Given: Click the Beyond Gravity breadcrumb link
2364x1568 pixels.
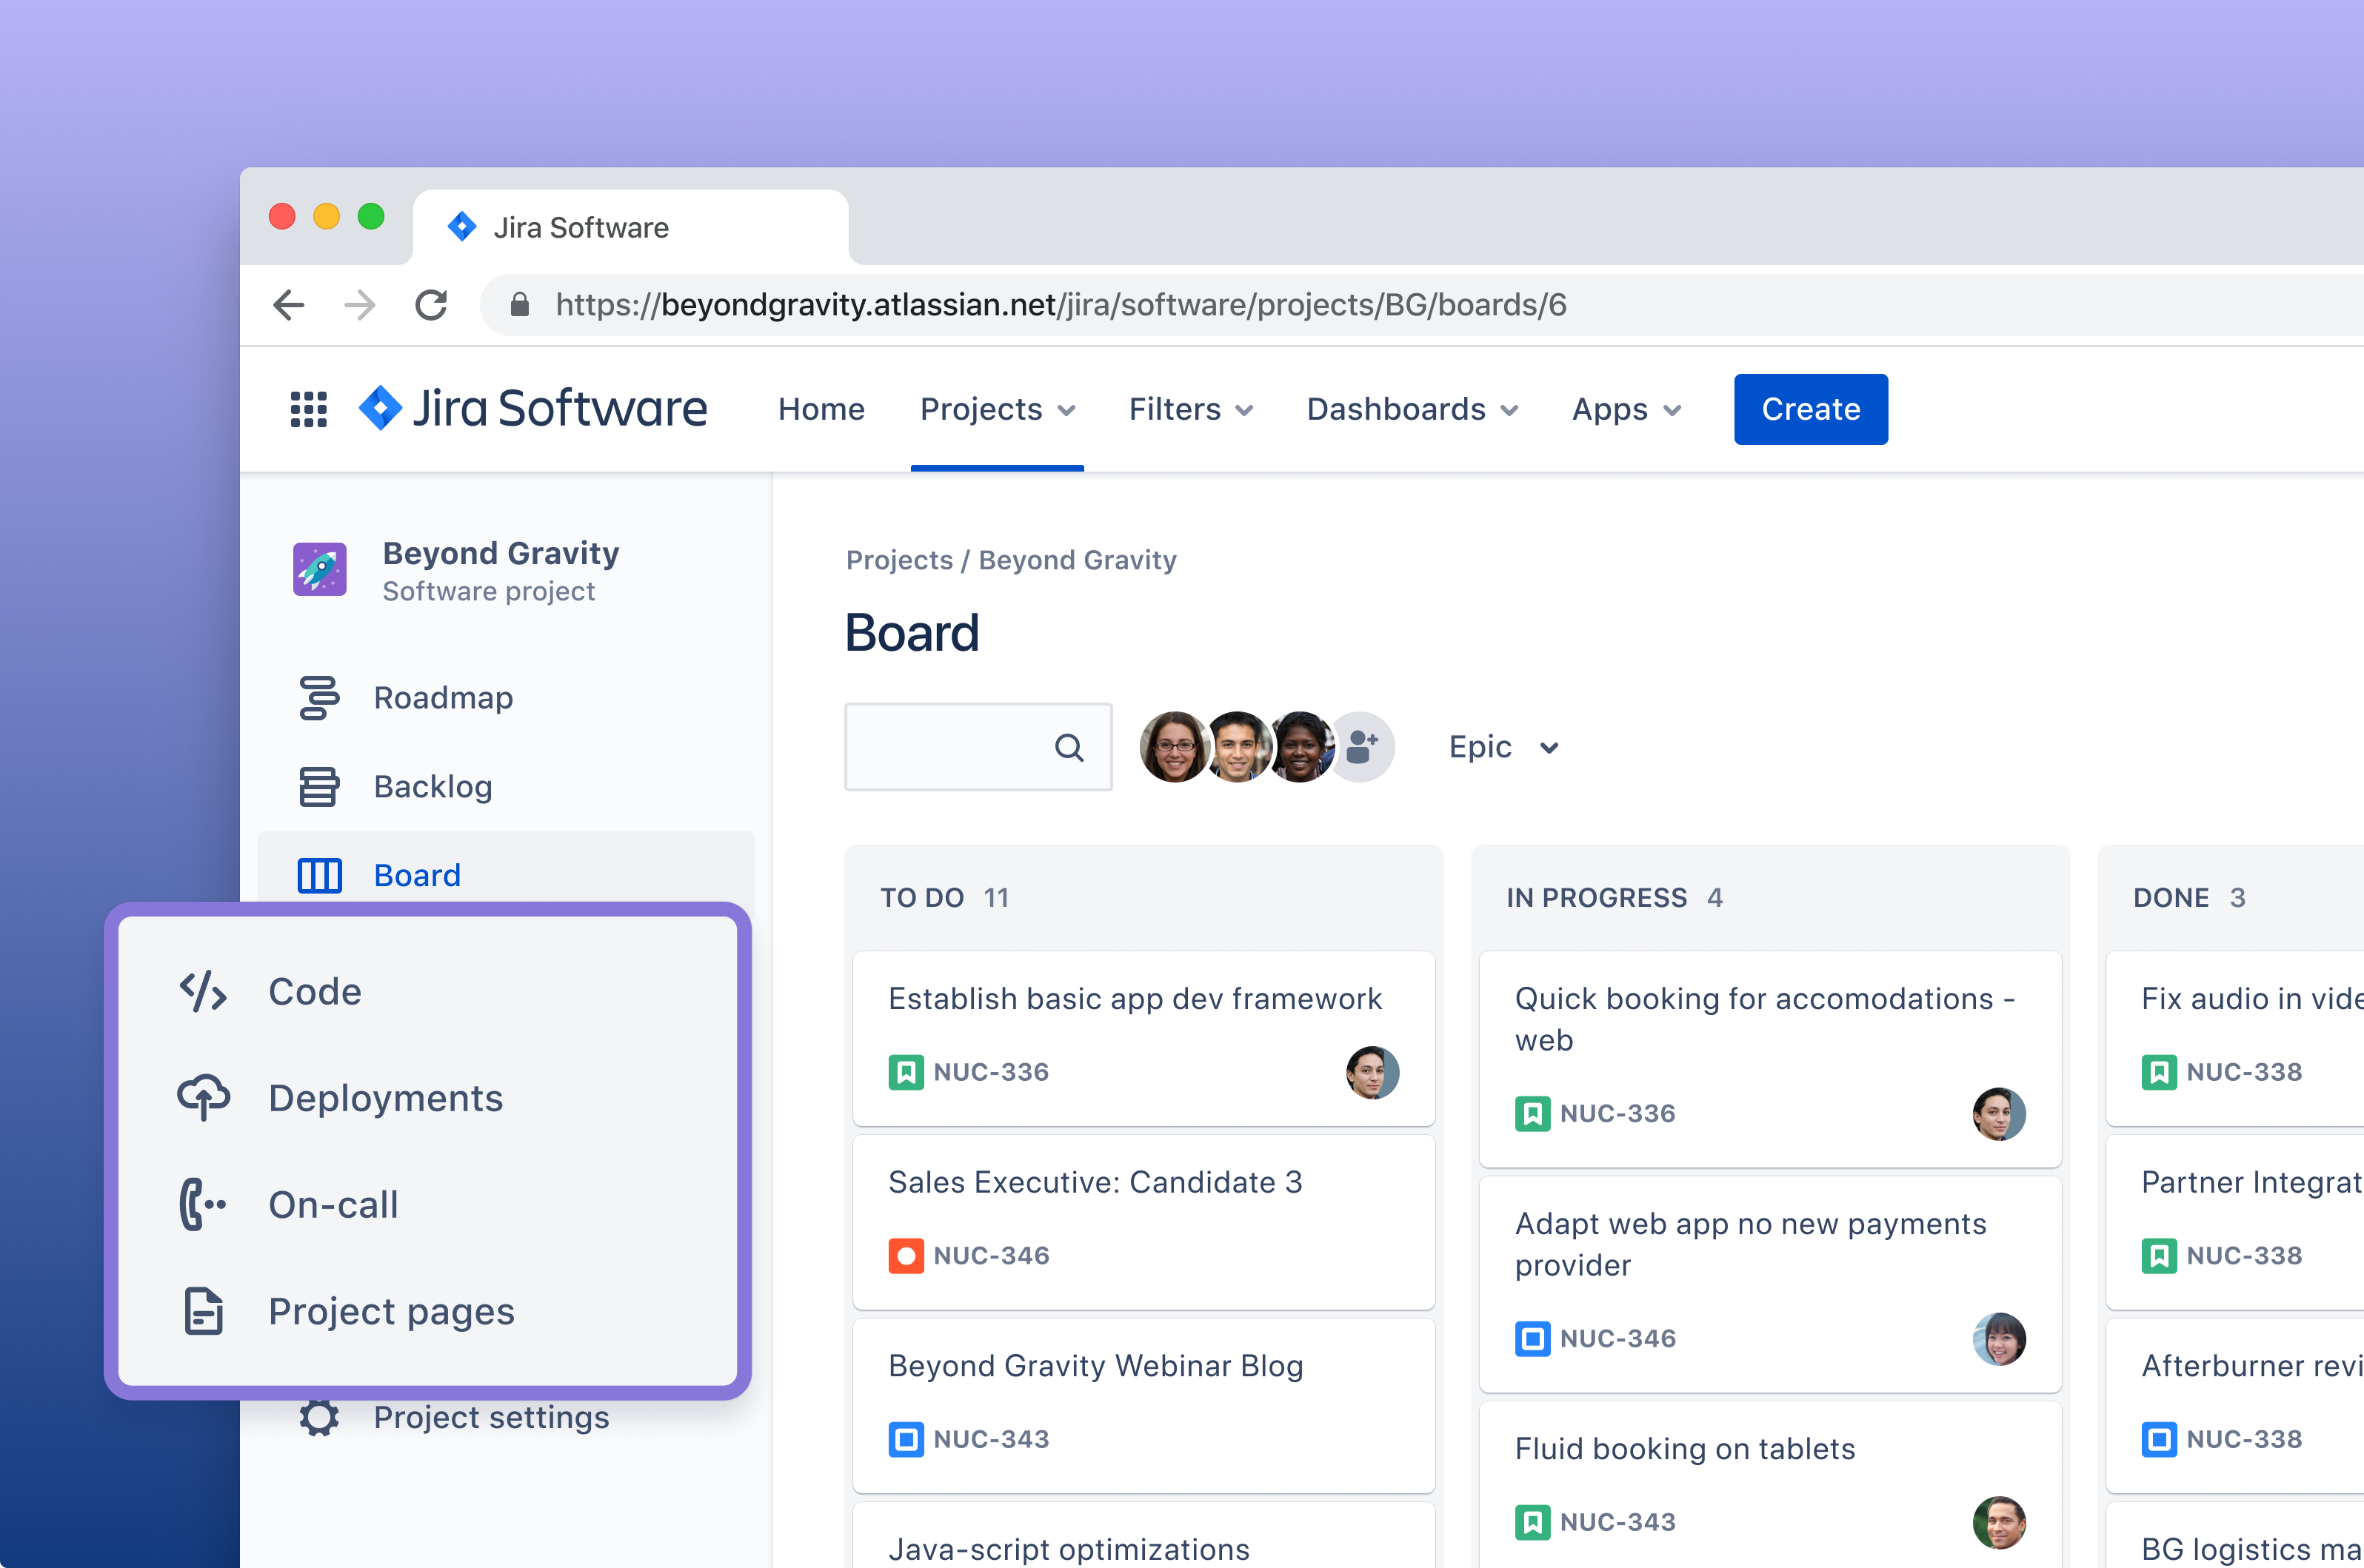Looking at the screenshot, I should [x=1078, y=560].
